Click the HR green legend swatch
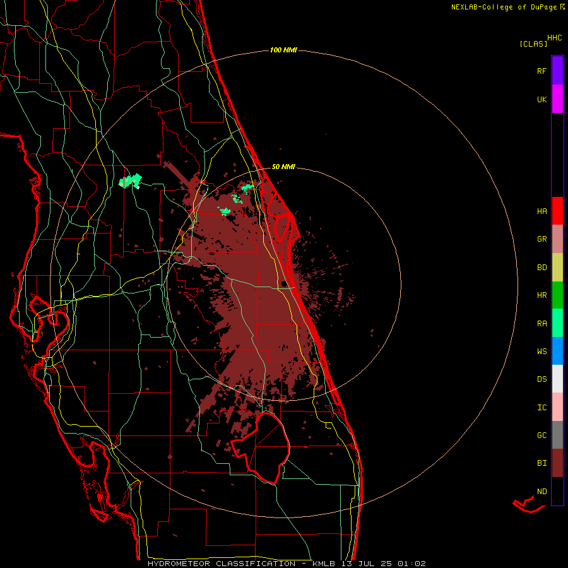 coord(557,295)
